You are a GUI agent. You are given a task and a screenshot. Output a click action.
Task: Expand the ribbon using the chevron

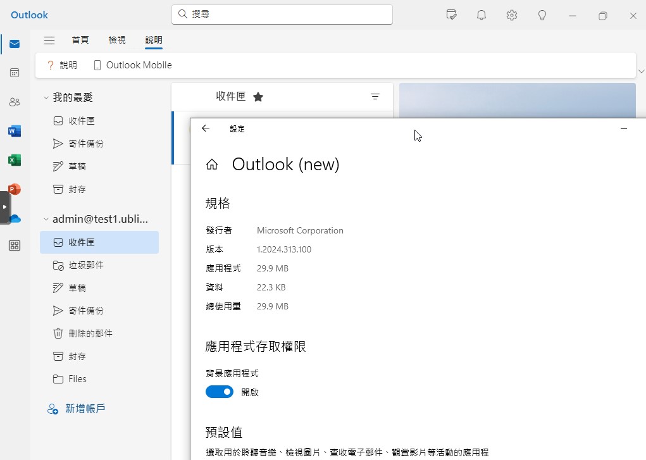pos(642,71)
